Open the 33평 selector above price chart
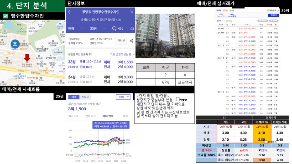Screen dimensions: 292x164 point(123,97)
